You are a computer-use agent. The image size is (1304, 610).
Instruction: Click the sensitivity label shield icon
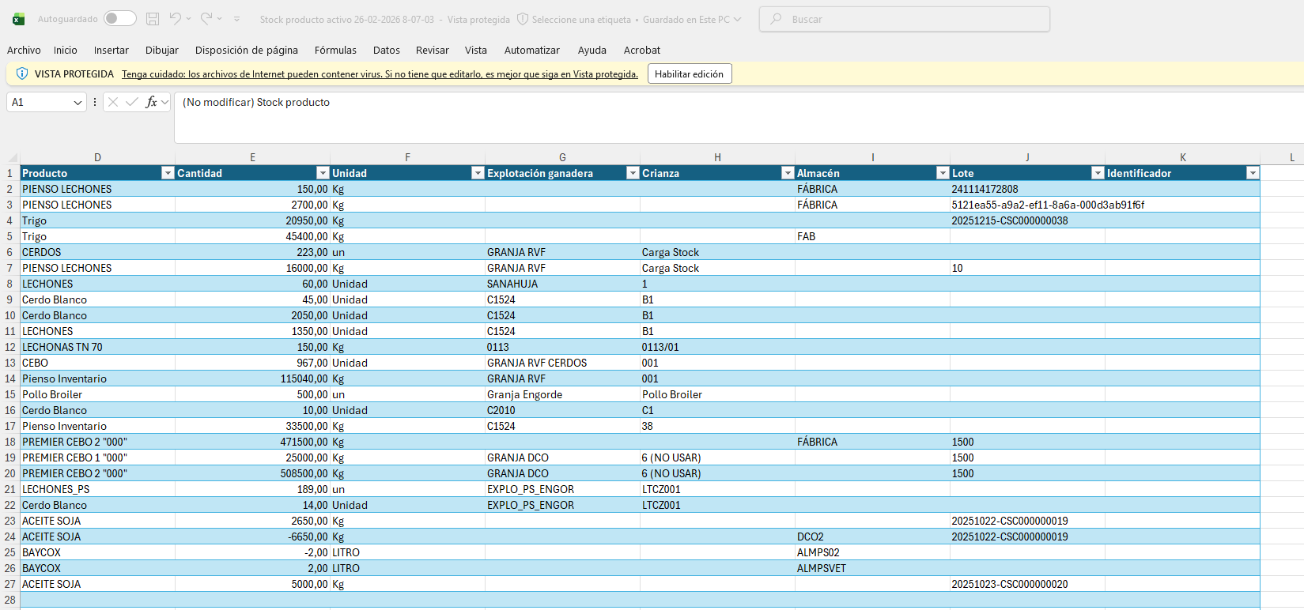coord(523,19)
